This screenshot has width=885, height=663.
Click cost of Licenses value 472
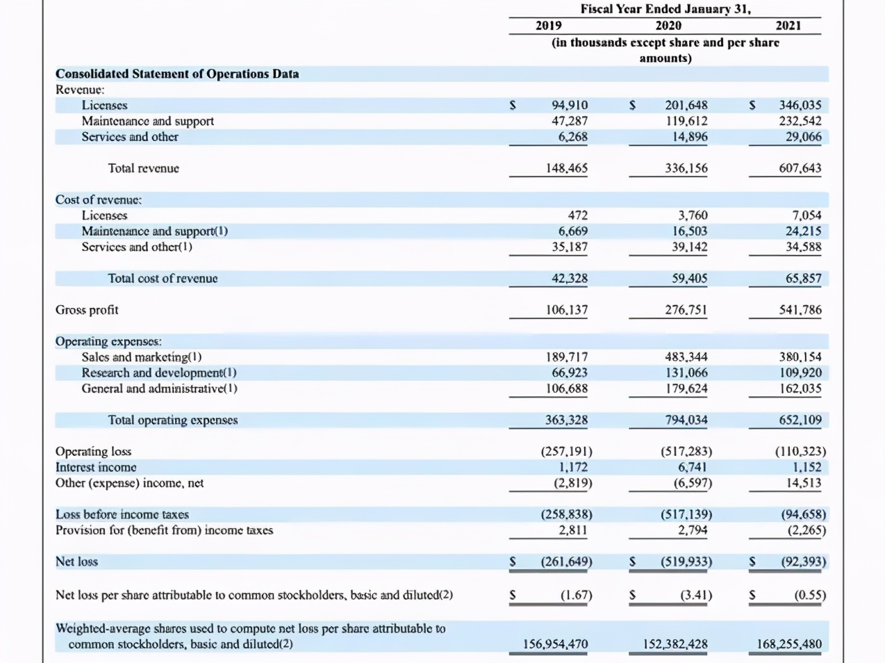pos(578,215)
